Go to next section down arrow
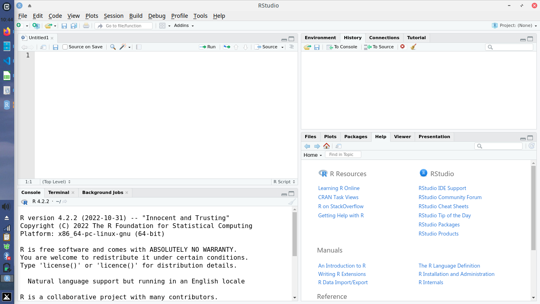The height and width of the screenshot is (304, 540). [245, 47]
